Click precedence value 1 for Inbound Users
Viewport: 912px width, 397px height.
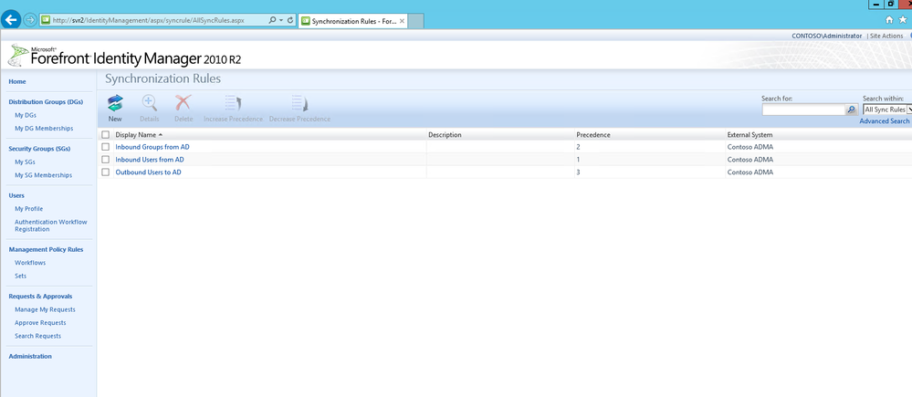(x=578, y=160)
